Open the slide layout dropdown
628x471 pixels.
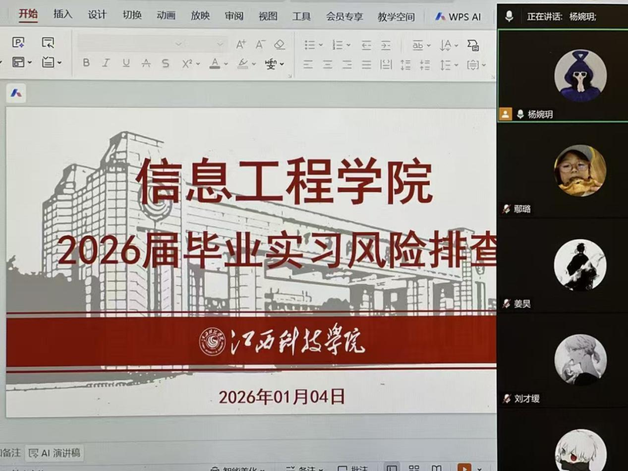[22, 62]
